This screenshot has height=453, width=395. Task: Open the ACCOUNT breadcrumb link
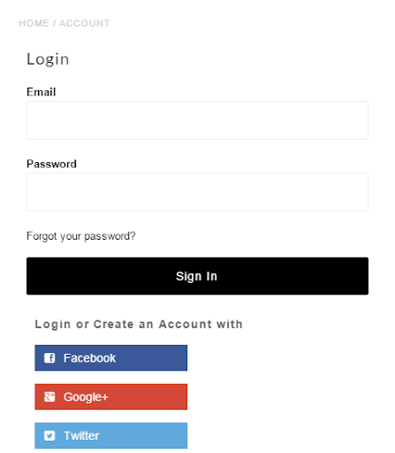pyautogui.click(x=85, y=23)
